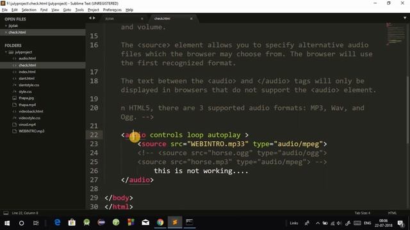This screenshot has width=410, height=230.
Task: Click the file icon beside WEBINTRO.mp3
Action: coord(14,131)
